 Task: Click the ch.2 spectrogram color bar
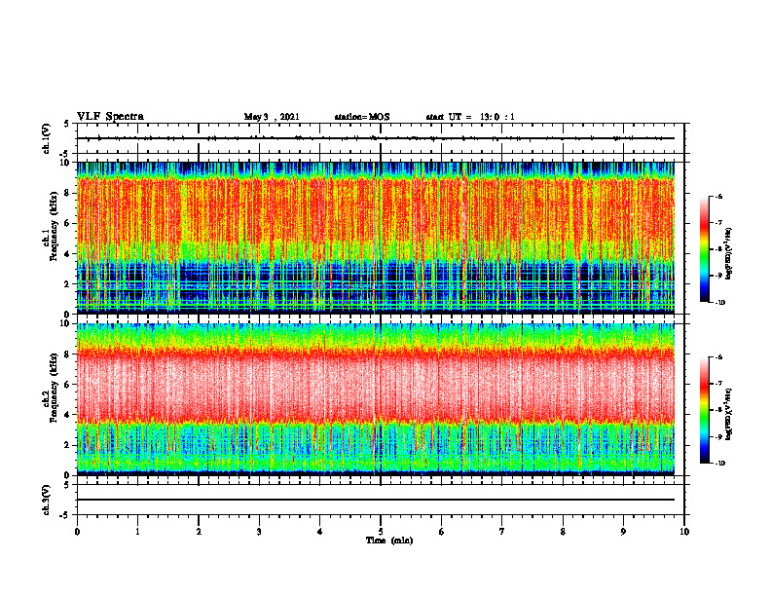[x=704, y=410]
